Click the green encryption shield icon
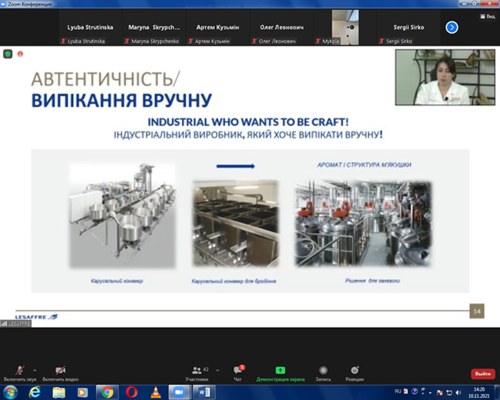Screen dimensions: 500x400 coord(8,54)
